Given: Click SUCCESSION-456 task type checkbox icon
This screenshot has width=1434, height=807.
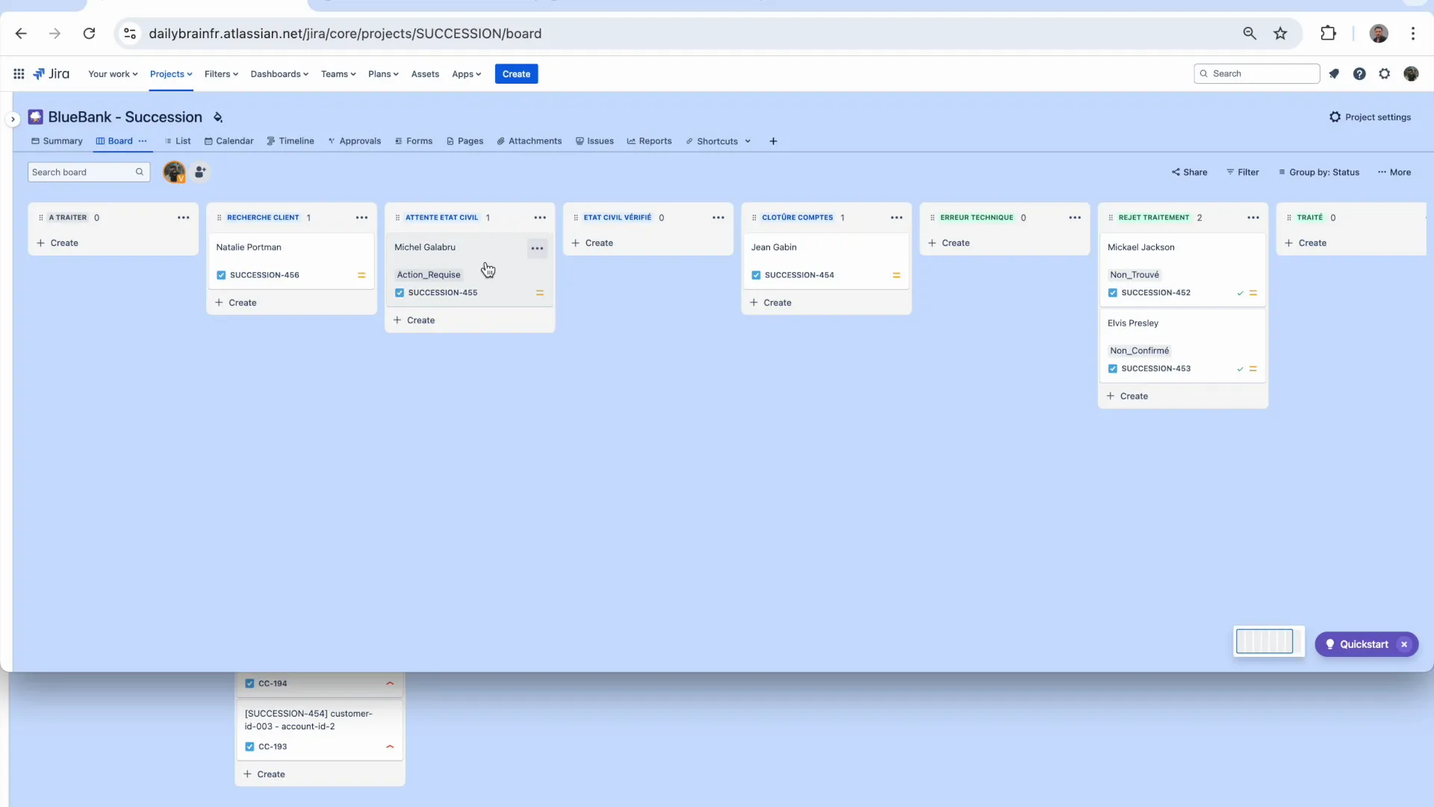Looking at the screenshot, I should pyautogui.click(x=221, y=276).
